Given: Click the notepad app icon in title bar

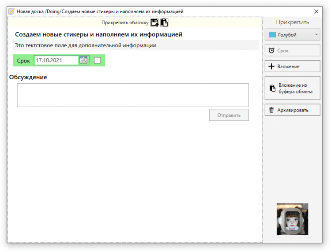Looking at the screenshot, I should click(11, 11).
